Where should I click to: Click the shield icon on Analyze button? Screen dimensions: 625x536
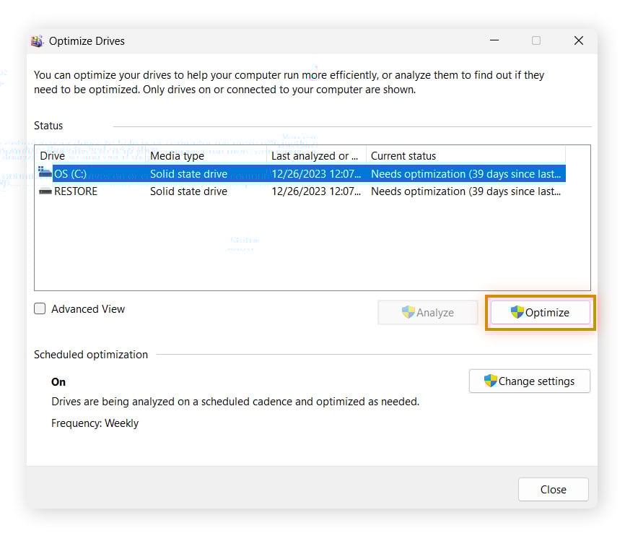408,313
